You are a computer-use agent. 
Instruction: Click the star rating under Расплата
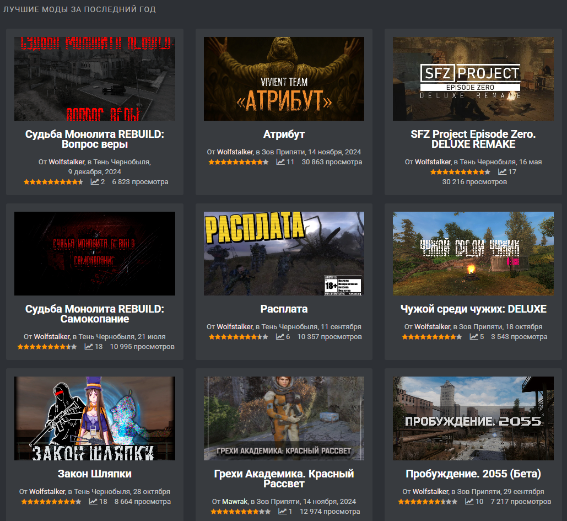[x=238, y=336]
